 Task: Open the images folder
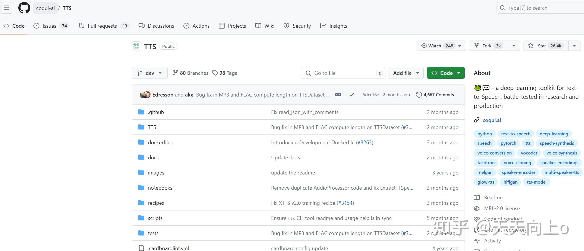point(156,173)
